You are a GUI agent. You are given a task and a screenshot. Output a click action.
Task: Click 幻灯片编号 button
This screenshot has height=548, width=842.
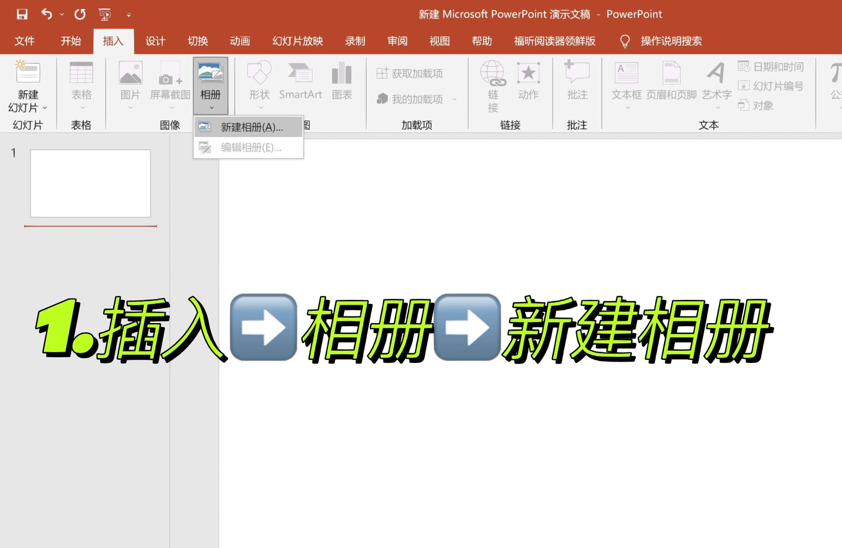tap(771, 86)
